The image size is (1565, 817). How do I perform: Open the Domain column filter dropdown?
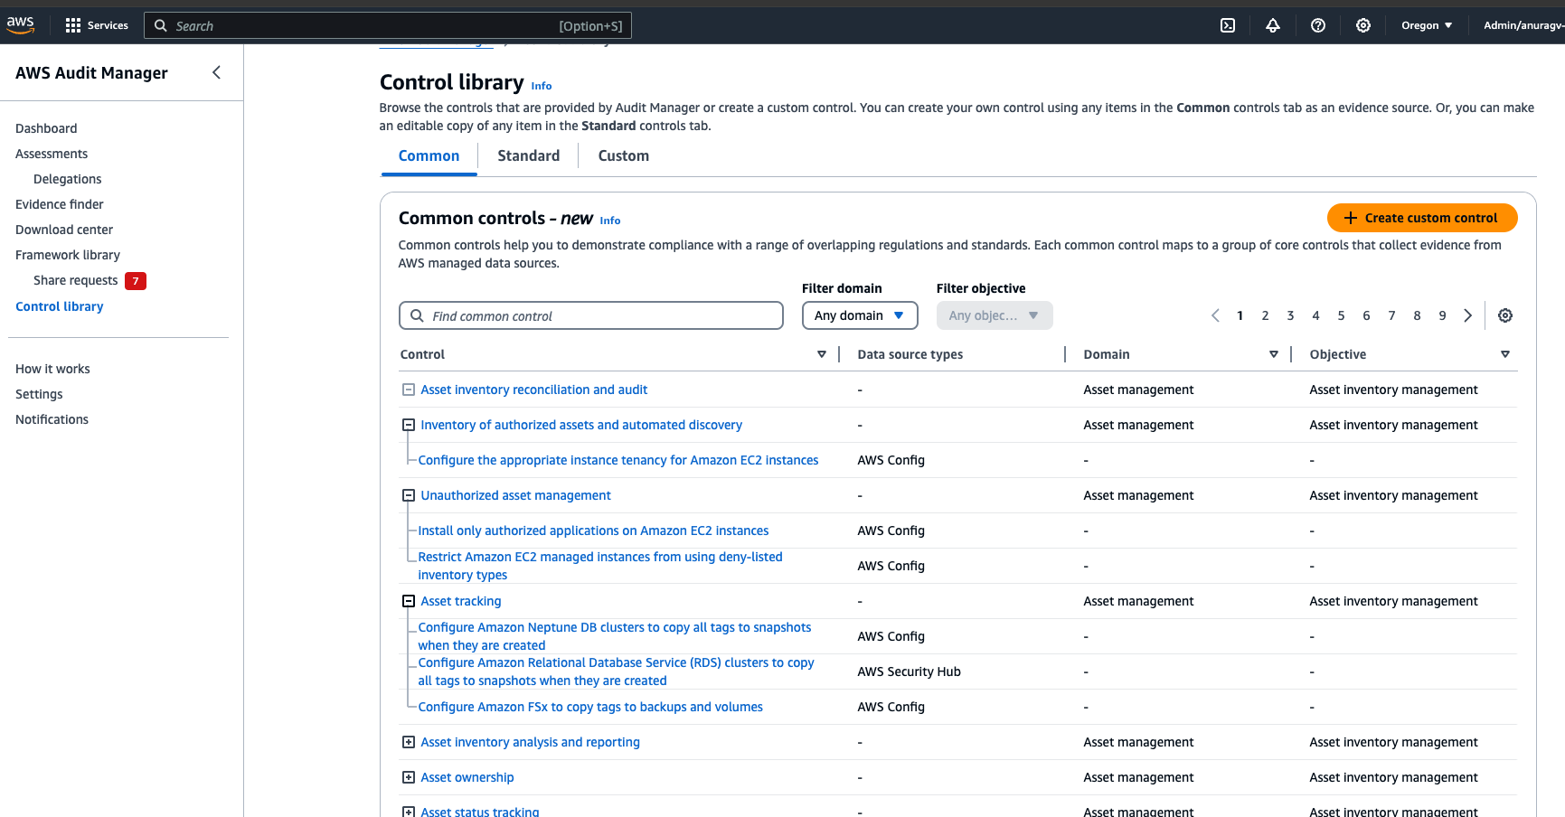[x=1274, y=354]
